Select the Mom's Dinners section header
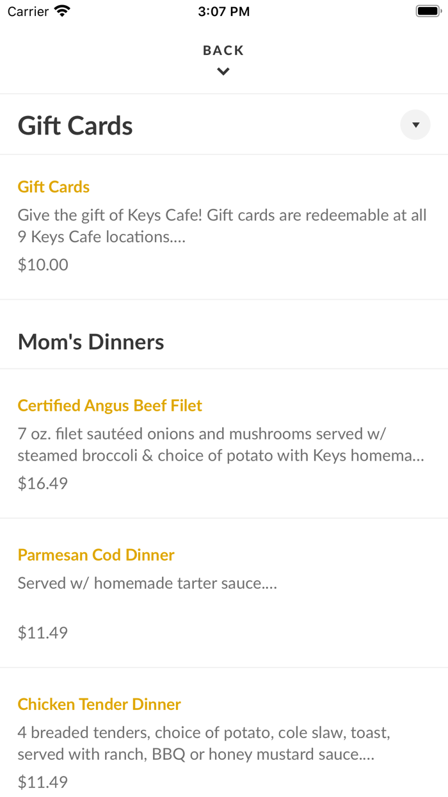The height and width of the screenshot is (797, 448). pos(90,341)
